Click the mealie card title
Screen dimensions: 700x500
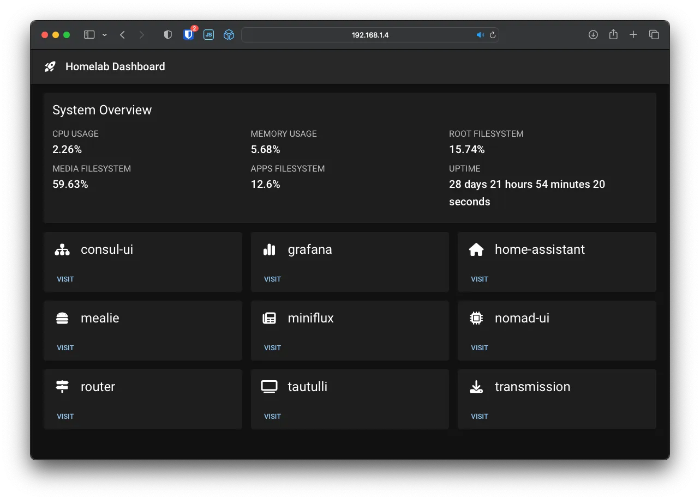tap(100, 318)
